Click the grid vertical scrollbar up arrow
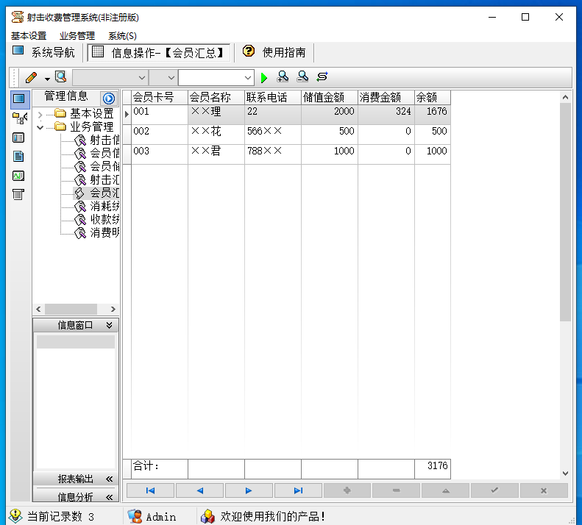582x525 pixels. [565, 97]
